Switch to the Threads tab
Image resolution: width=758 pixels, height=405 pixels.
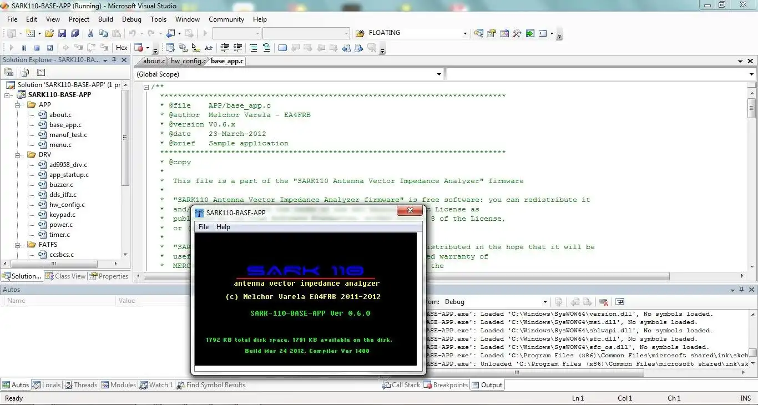point(80,385)
